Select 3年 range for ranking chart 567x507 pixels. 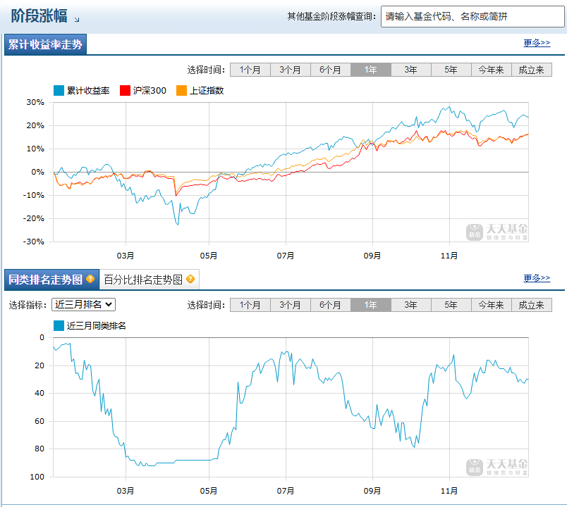[x=411, y=305]
